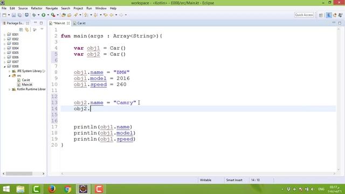Switch to the Car.kt editor tab
This screenshot has width=345, height=194.
[79, 23]
